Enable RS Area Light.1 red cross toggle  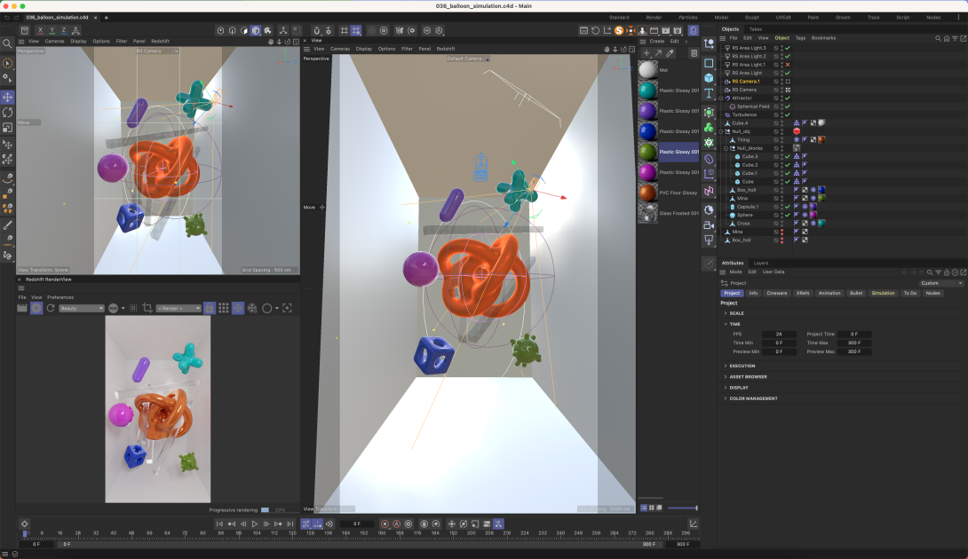[x=788, y=64]
